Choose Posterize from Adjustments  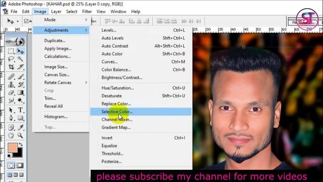click(x=141, y=161)
